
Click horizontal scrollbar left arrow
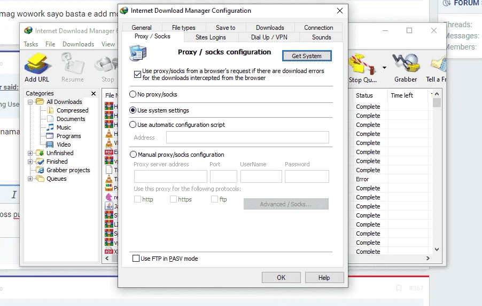tap(107, 259)
